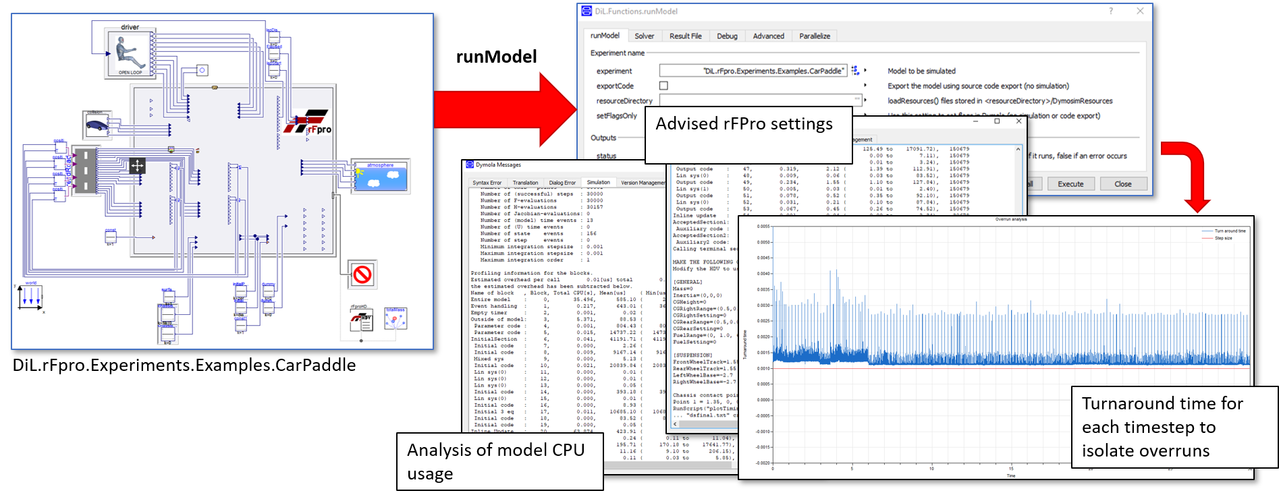The image size is (1279, 497).
Task: Open Dialog Error tab in Dymola Messages
Action: (x=562, y=183)
